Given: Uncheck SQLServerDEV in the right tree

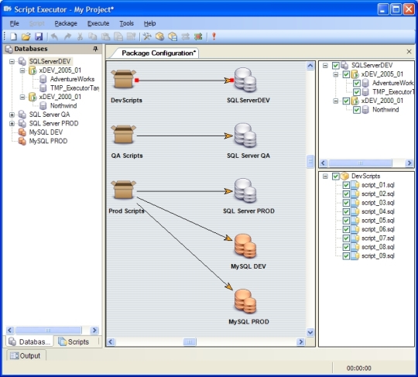Looking at the screenshot, I should coord(336,65).
